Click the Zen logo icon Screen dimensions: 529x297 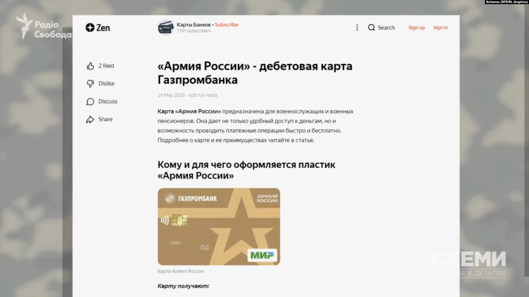[x=90, y=27]
